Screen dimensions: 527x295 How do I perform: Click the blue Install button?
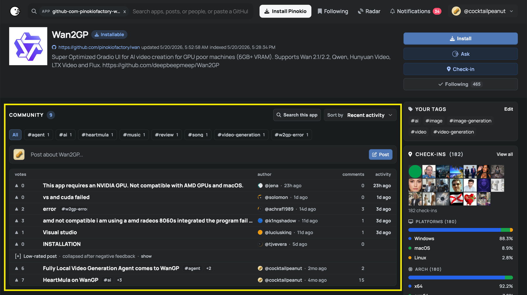460,39
